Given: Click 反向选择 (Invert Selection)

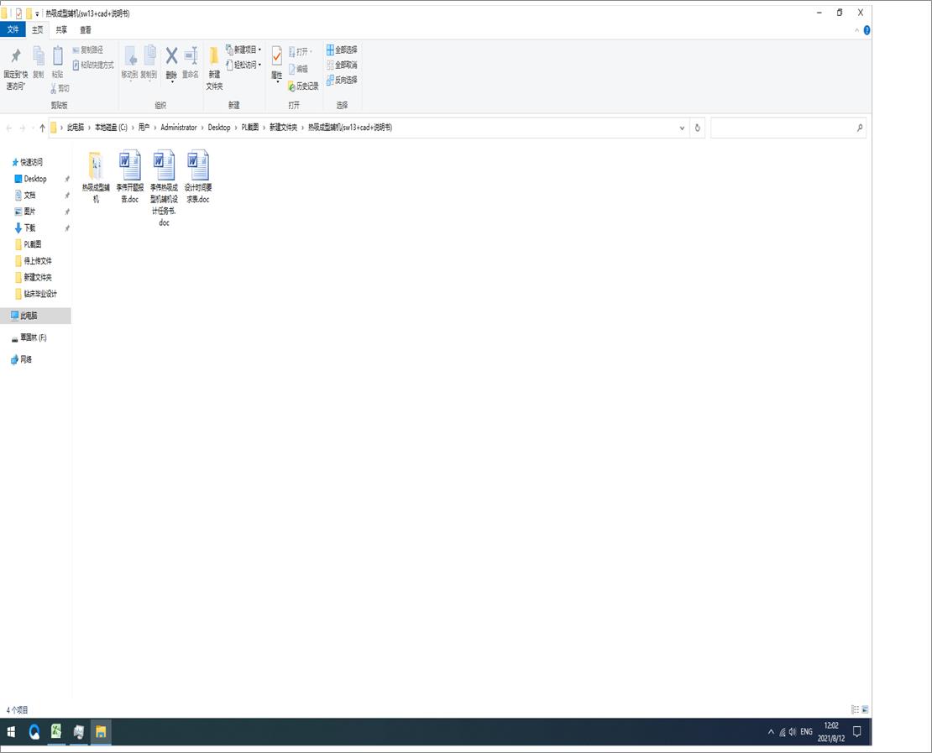Looking at the screenshot, I should 343,80.
